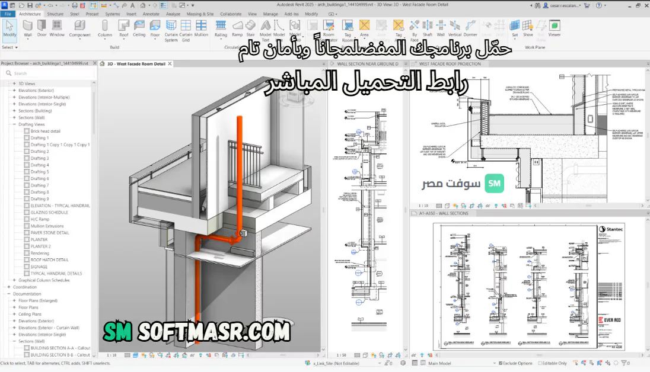Expand the Coordination node
Viewport: 650px width, 372px height.
(x=9, y=287)
